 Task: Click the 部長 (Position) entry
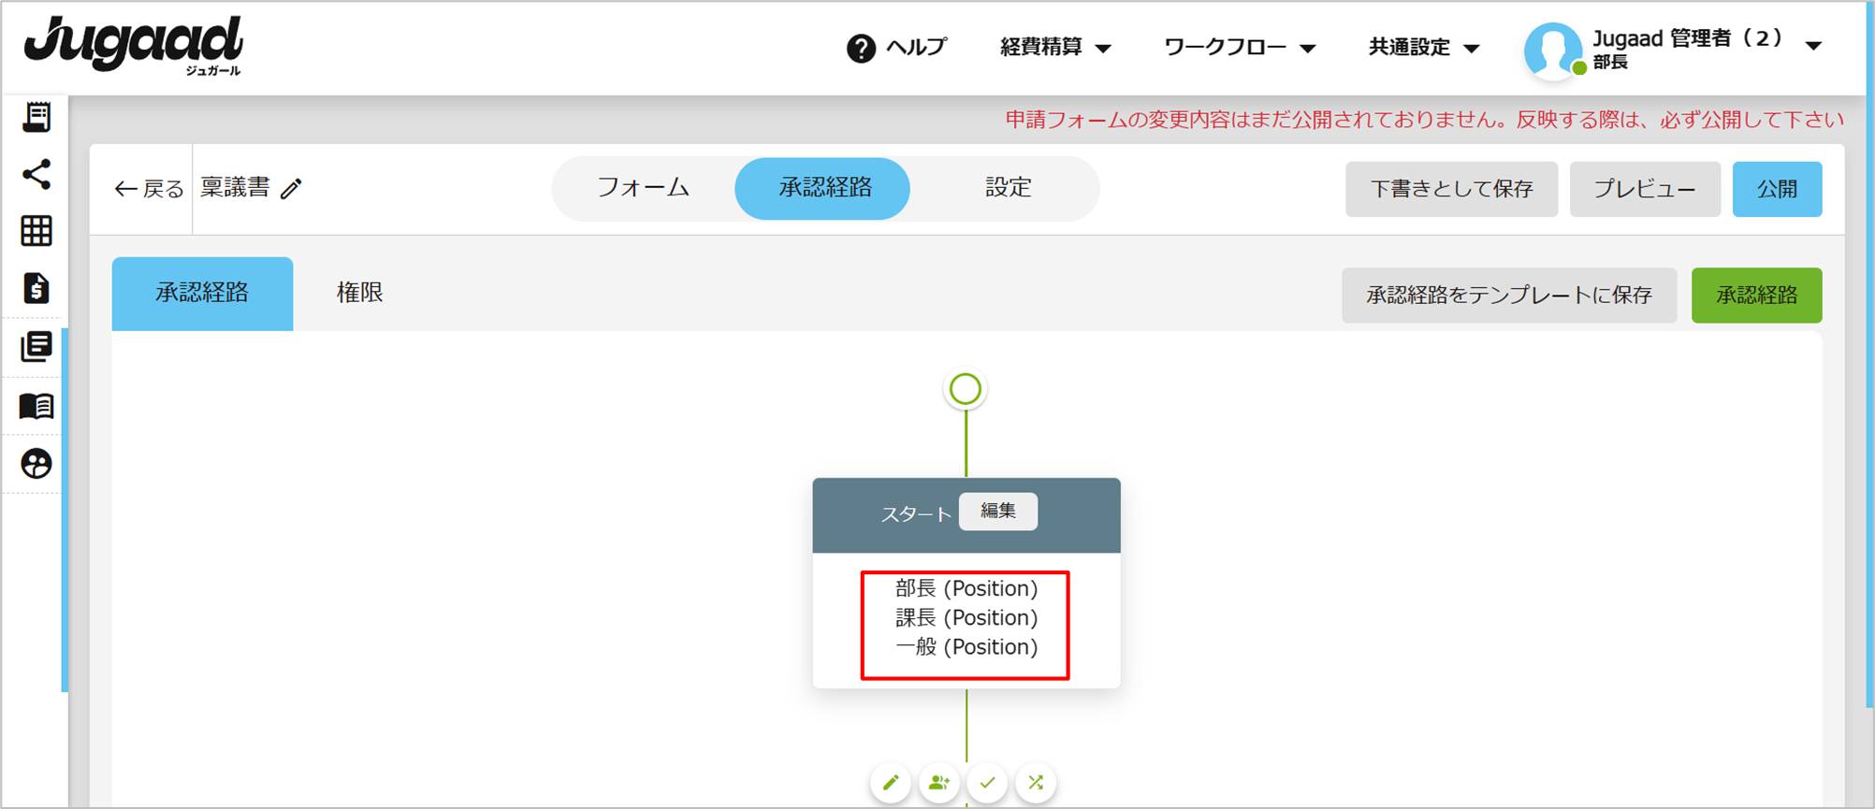[x=966, y=588]
